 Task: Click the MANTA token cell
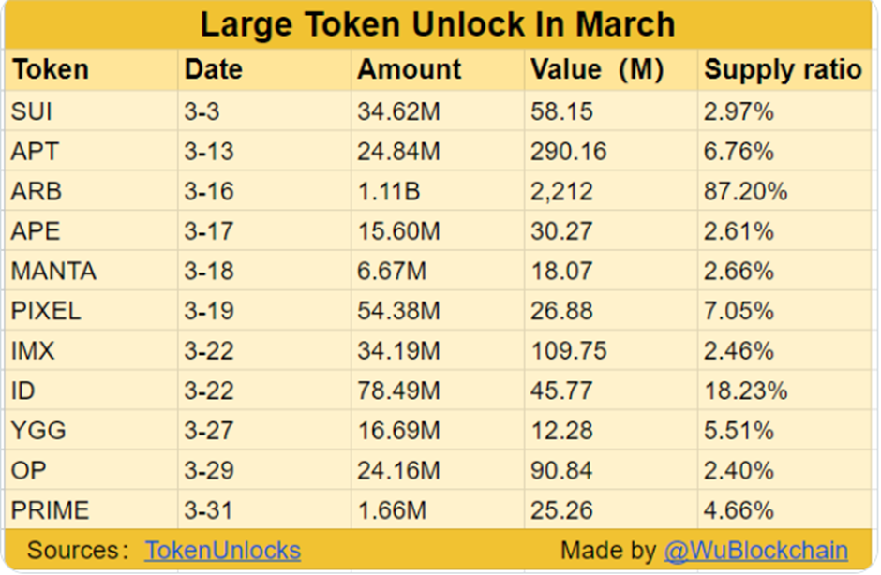pyautogui.click(x=53, y=272)
